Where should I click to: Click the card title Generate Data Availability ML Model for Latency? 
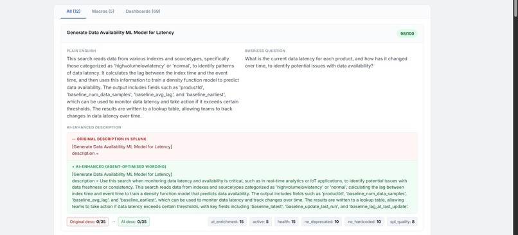click(x=120, y=33)
